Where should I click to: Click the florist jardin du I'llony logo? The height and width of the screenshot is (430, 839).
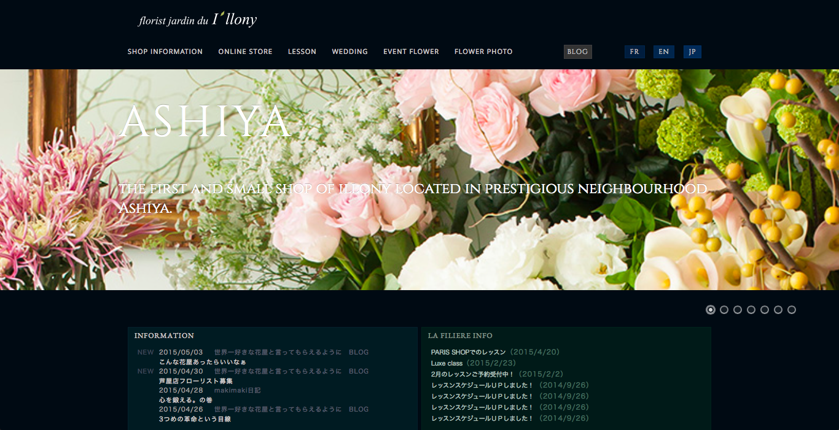coord(197,20)
